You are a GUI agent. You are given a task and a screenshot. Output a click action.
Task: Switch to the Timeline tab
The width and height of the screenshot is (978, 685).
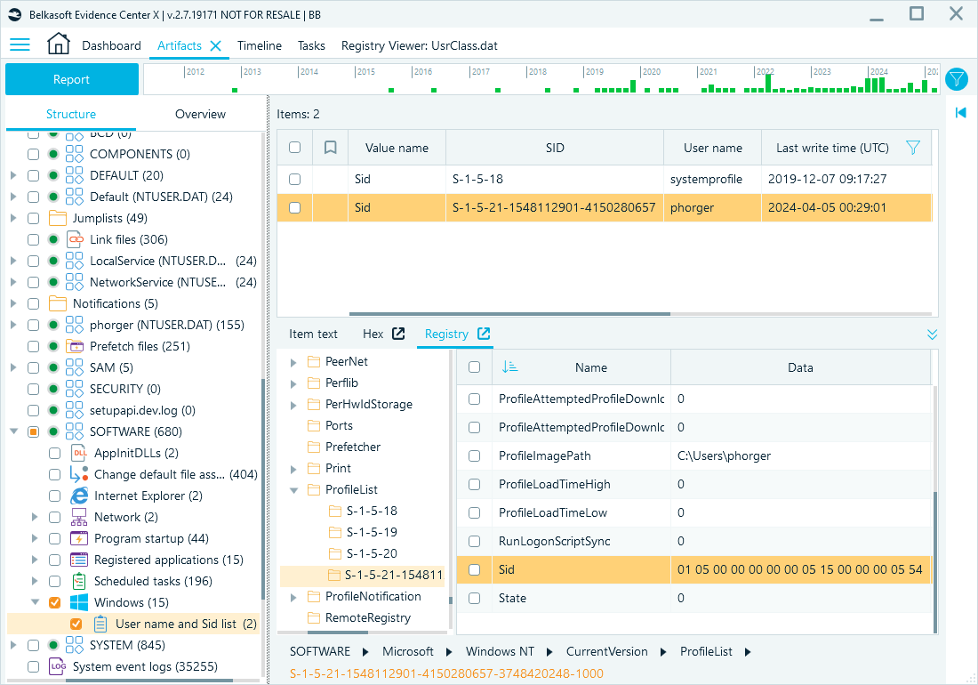tap(260, 45)
